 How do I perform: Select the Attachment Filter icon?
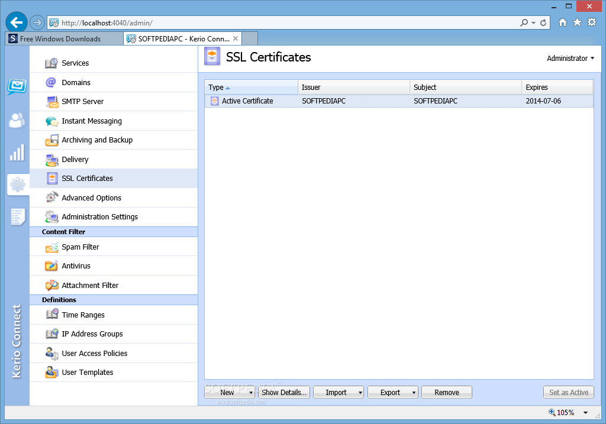click(52, 285)
